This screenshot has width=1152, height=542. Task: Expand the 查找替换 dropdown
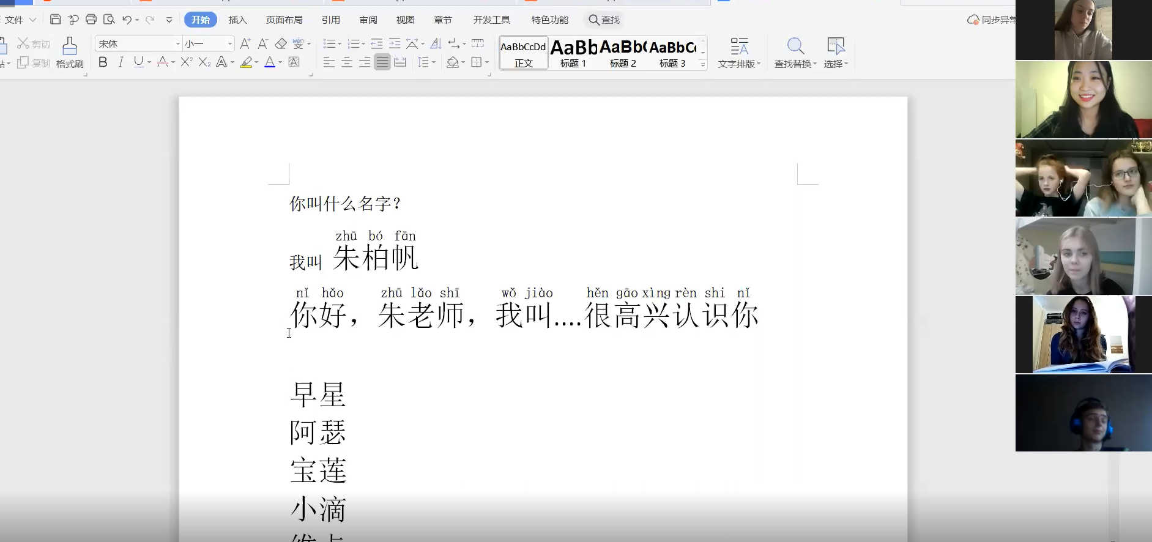point(815,64)
